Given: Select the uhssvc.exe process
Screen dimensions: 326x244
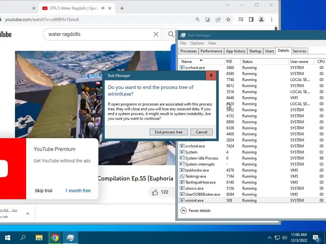Looking at the screenshot, I should click(252, 188).
